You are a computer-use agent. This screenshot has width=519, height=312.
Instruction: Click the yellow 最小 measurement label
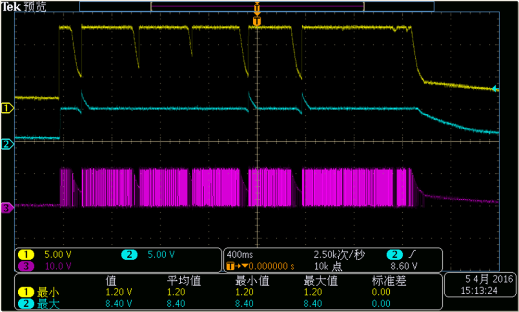[49, 292]
